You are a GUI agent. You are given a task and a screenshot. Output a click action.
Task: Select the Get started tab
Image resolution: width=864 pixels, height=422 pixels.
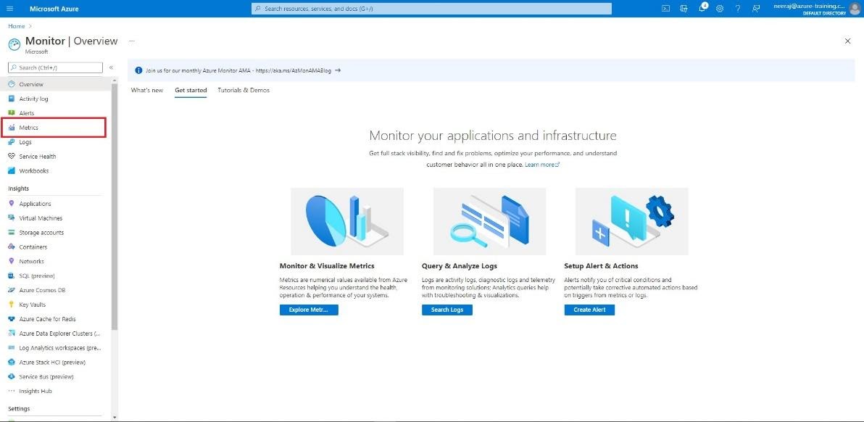[x=191, y=91]
